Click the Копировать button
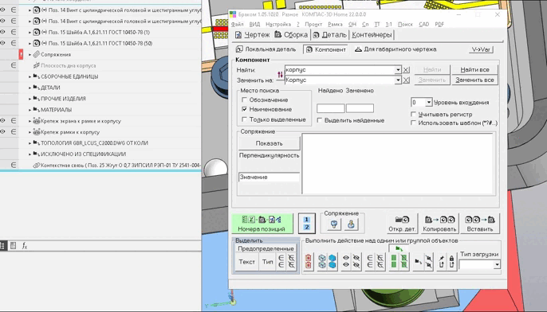 [439, 223]
